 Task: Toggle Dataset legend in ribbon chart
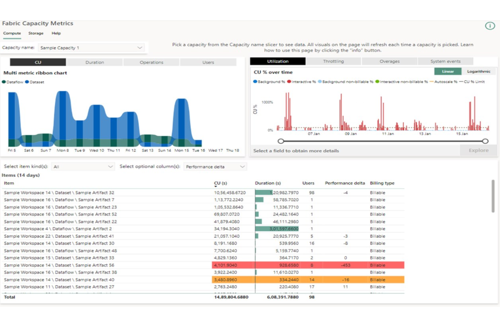(x=35, y=82)
